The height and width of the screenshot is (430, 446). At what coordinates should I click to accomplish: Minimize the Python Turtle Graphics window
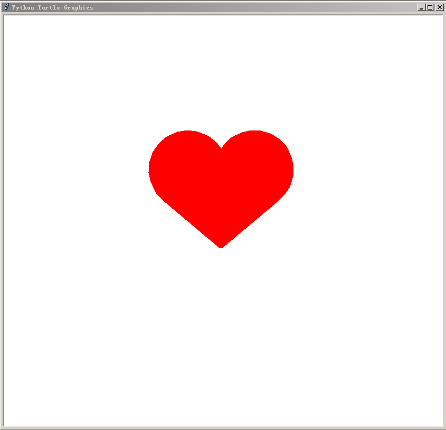[421, 7]
